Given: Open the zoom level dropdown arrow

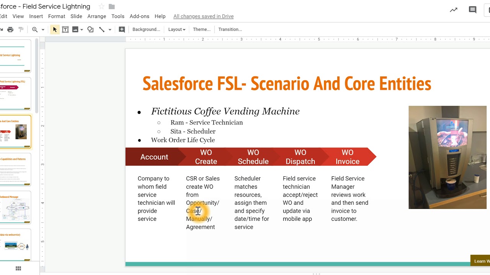Looking at the screenshot, I should pos(43,29).
